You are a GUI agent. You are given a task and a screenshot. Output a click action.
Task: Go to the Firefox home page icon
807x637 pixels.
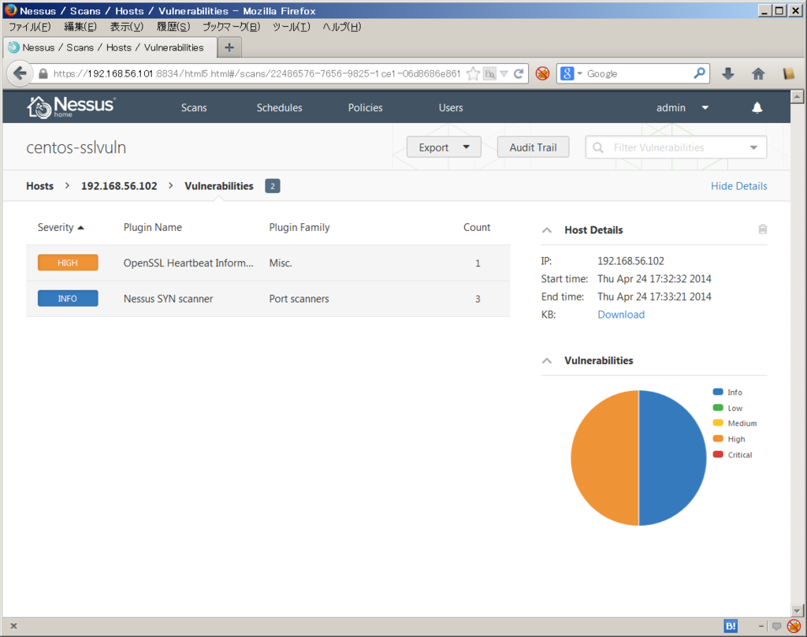coord(758,73)
